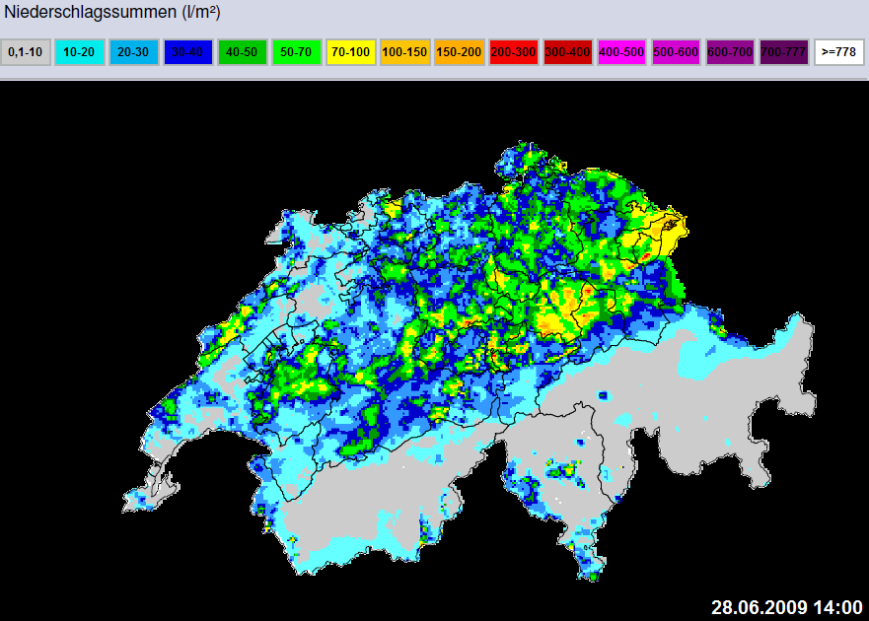Click the Niederschlagssummen (l/m²) title

(112, 12)
